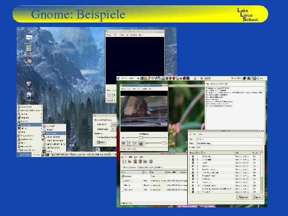
Task: Open Type column dropdown arrow in file manager
Action: click(165, 172)
